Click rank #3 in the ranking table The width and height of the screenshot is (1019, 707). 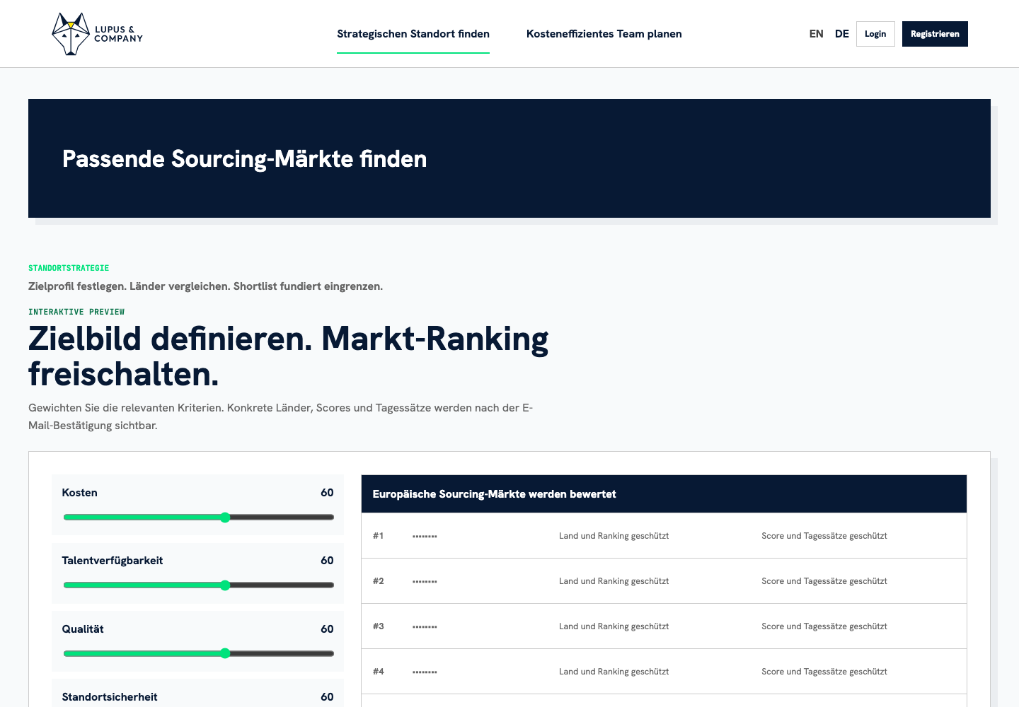point(379,626)
